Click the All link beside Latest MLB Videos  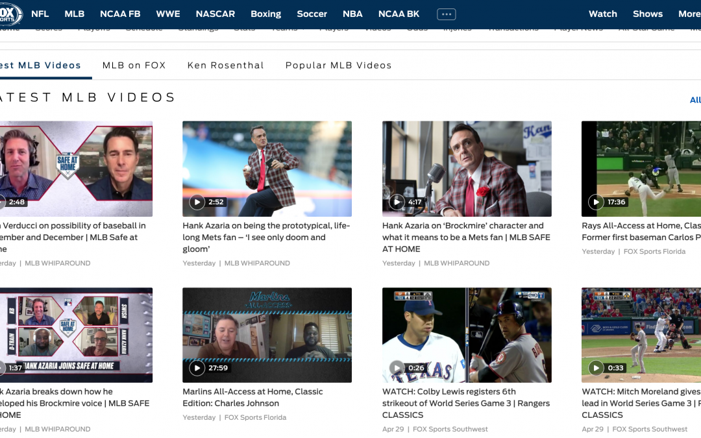click(695, 100)
